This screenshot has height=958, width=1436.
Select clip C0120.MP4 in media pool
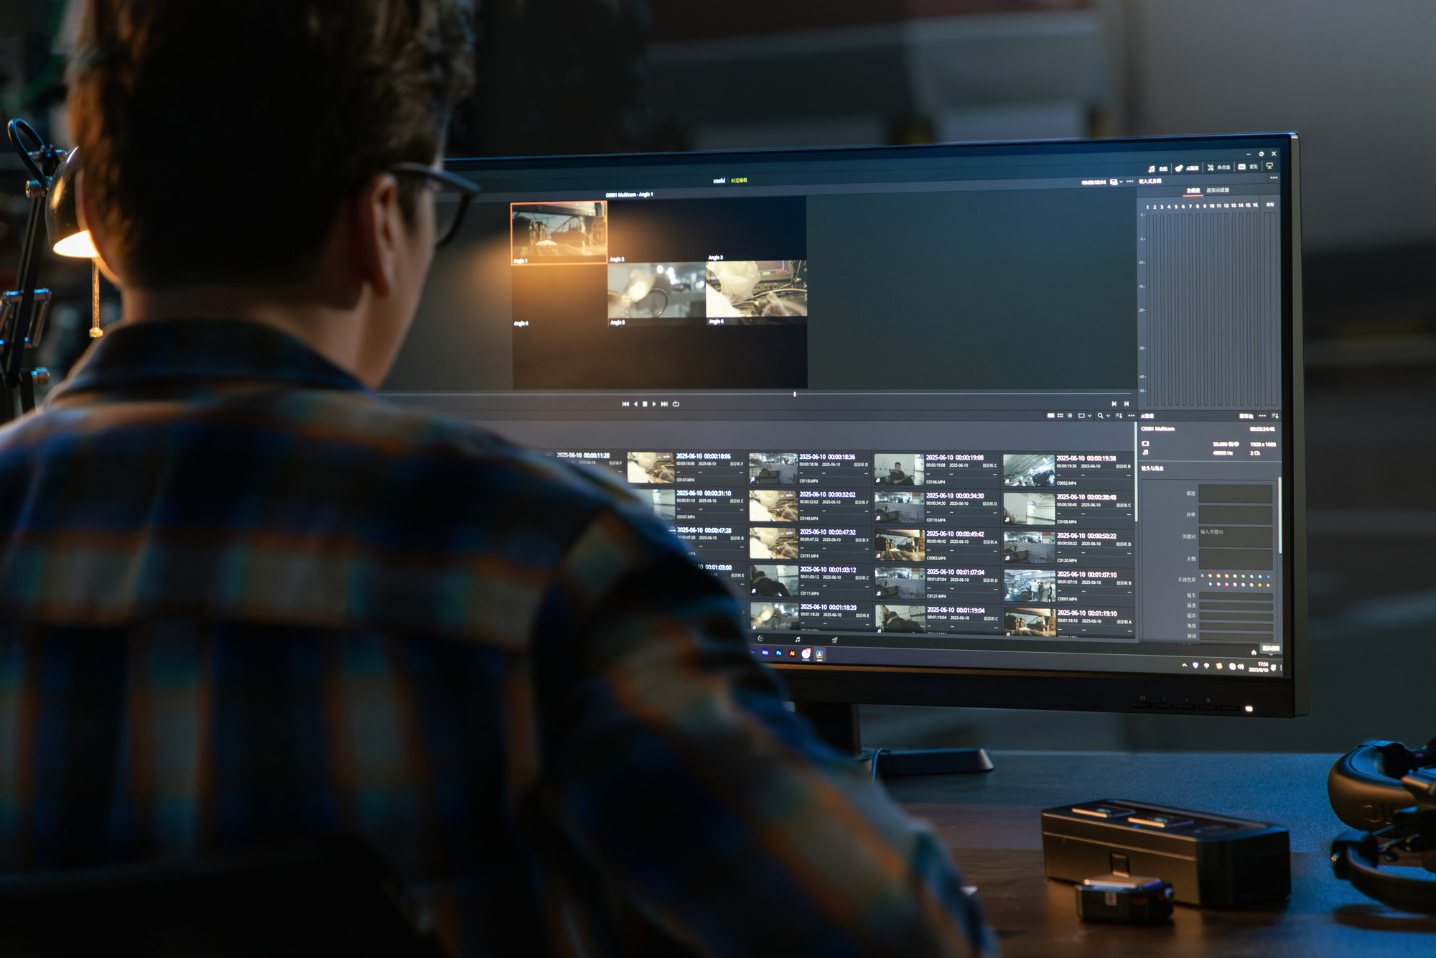click(1068, 547)
